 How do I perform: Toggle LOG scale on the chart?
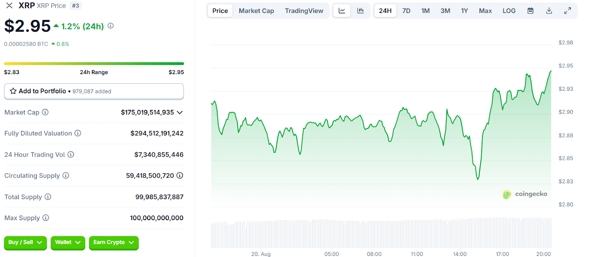tap(509, 11)
